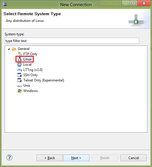Image resolution: width=152 pixels, height=167 pixels.
Task: Select LTTng (v2.0) label
Action: pos(33,70)
